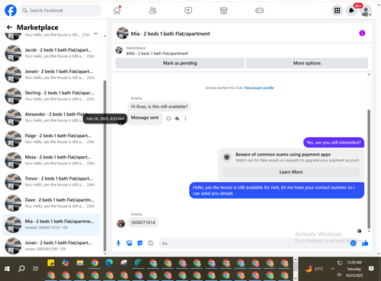Go back with the Marketplace arrow
381x281 pixels.
pyautogui.click(x=9, y=27)
